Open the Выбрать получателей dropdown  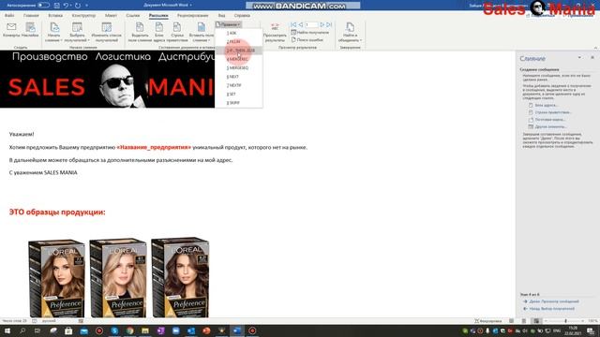(x=77, y=32)
